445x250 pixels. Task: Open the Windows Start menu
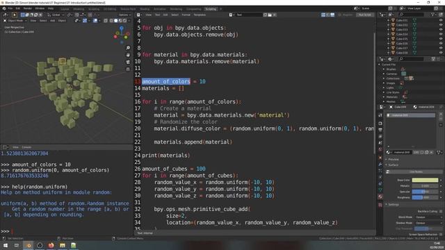(6, 245)
